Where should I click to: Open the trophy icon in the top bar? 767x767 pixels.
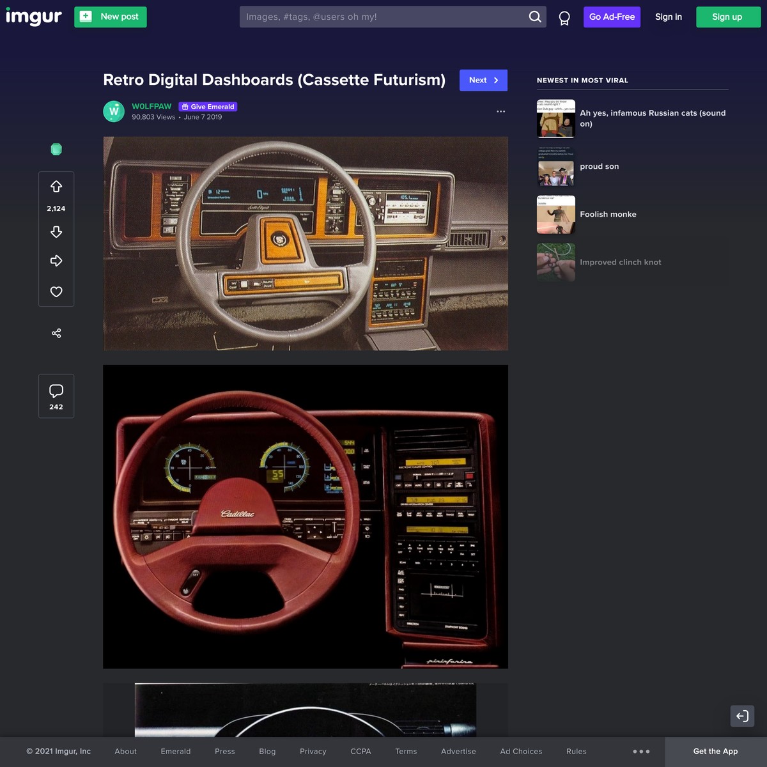click(563, 17)
